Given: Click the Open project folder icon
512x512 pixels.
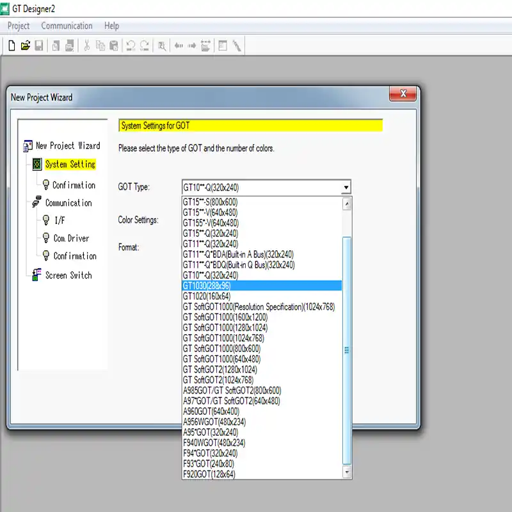Looking at the screenshot, I should tap(25, 45).
